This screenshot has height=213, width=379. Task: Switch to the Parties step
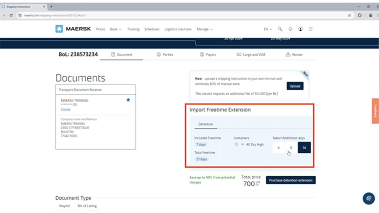(x=165, y=55)
